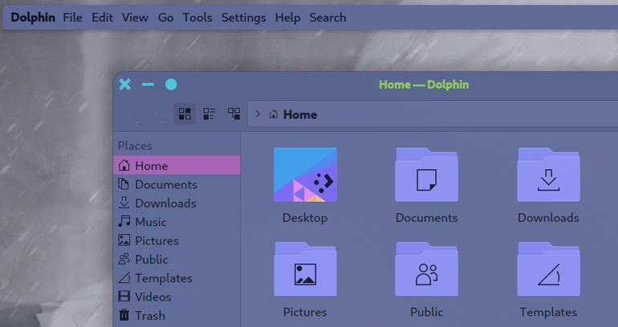Viewport: 618px width, 327px height.
Task: Minimize the Dolphin window
Action: [x=148, y=84]
